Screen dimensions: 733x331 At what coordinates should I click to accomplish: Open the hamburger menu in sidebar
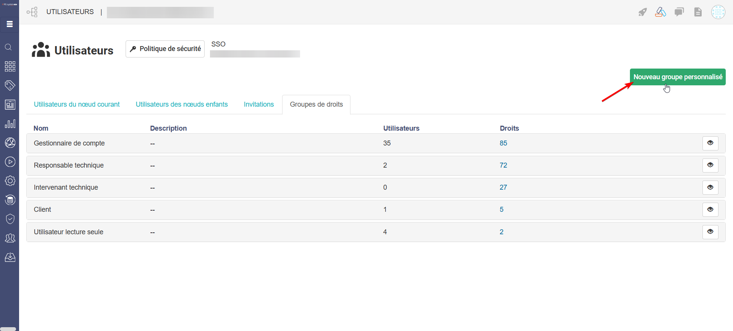click(10, 24)
